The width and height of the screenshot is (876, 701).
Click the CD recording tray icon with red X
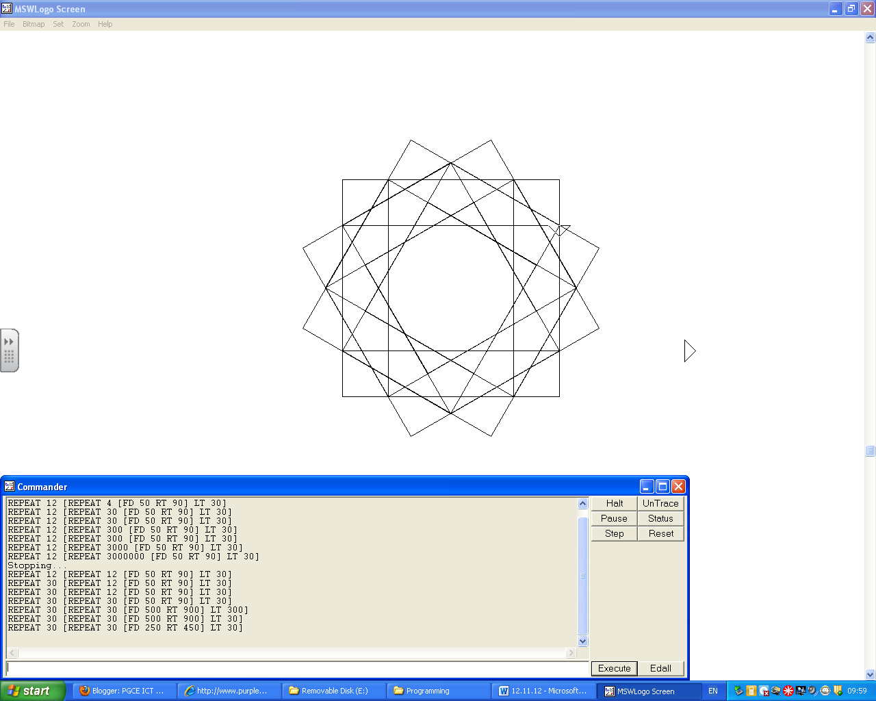pos(764,691)
